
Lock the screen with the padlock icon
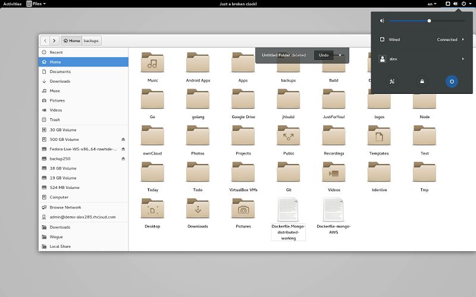coord(422,81)
